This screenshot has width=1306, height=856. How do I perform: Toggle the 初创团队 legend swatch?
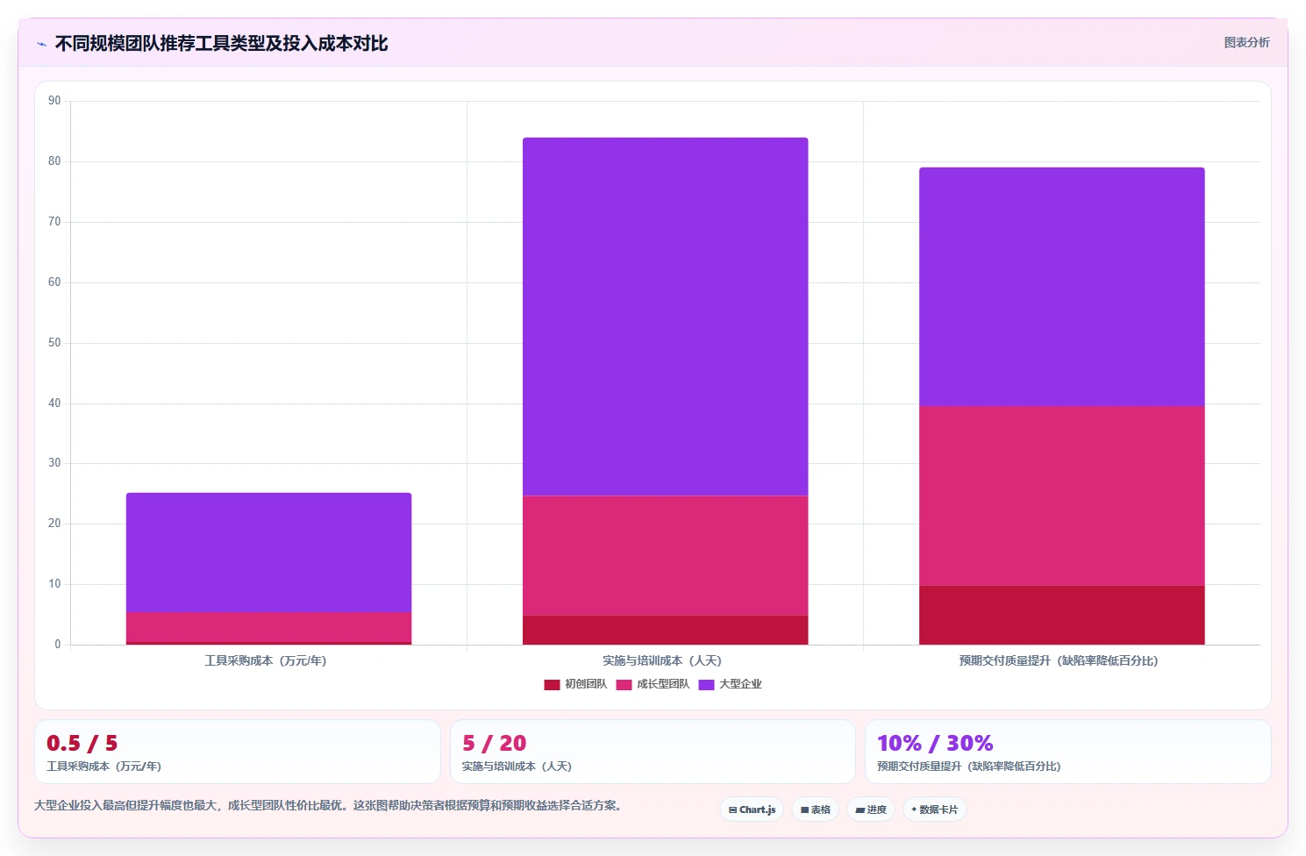point(552,685)
